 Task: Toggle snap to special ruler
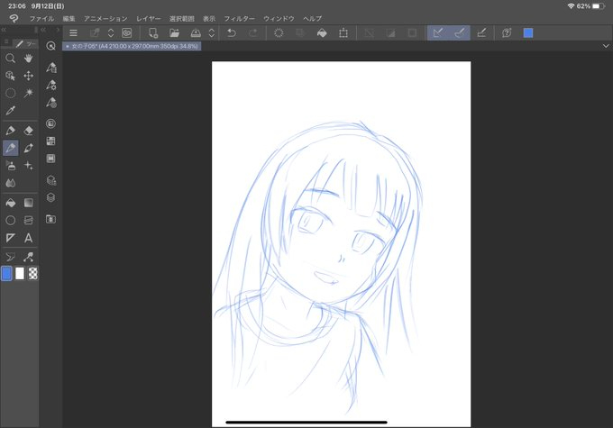click(x=459, y=33)
